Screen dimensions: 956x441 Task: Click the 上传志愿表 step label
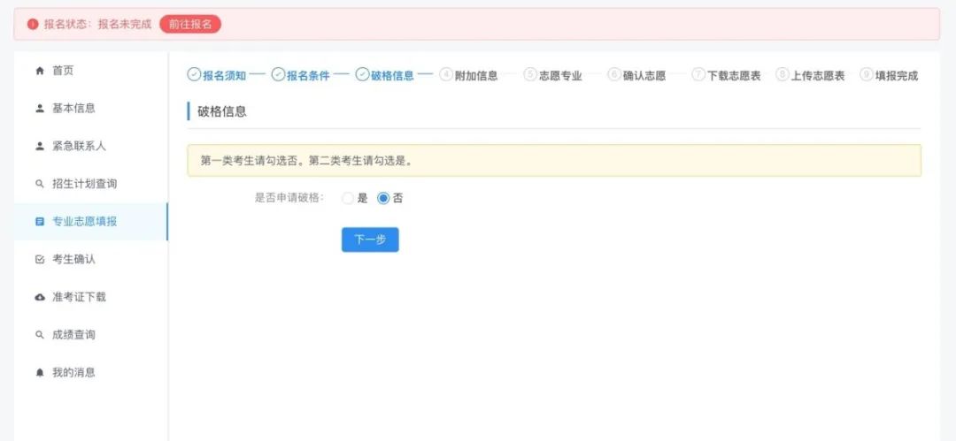818,75
